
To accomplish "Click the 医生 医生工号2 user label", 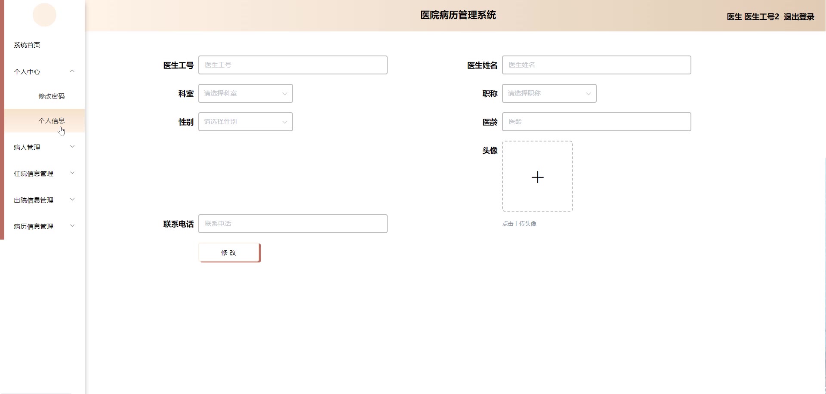I will [x=753, y=17].
